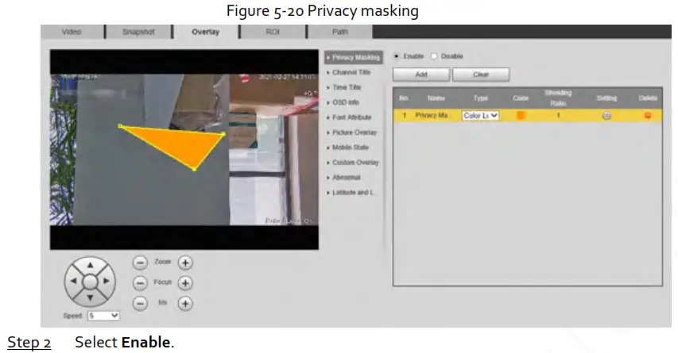678x353 pixels.
Task: Switch to the Path tab
Action: pyautogui.click(x=340, y=32)
